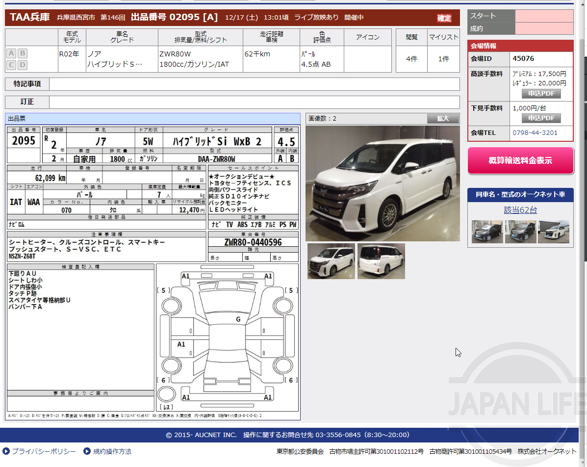The image size is (587, 467).
Task: Toggle sheet view button C
Action: click(x=10, y=65)
